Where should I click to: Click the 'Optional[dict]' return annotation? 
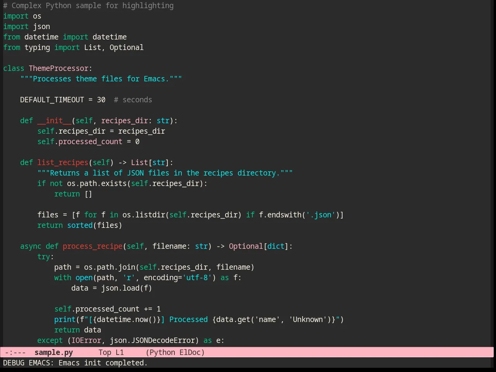(x=259, y=246)
